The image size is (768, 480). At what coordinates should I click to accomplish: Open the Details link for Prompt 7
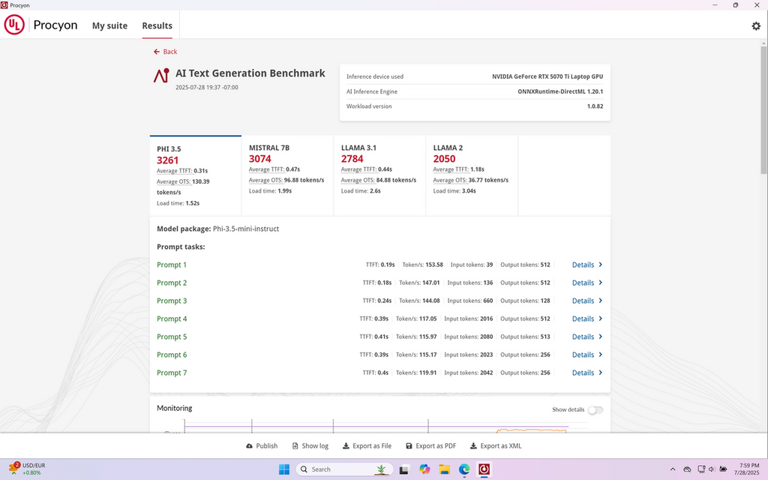point(587,373)
